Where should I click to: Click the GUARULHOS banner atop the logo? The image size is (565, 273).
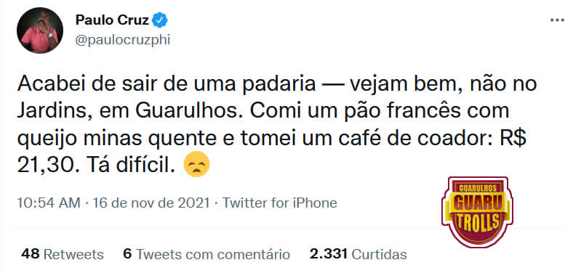(x=478, y=189)
